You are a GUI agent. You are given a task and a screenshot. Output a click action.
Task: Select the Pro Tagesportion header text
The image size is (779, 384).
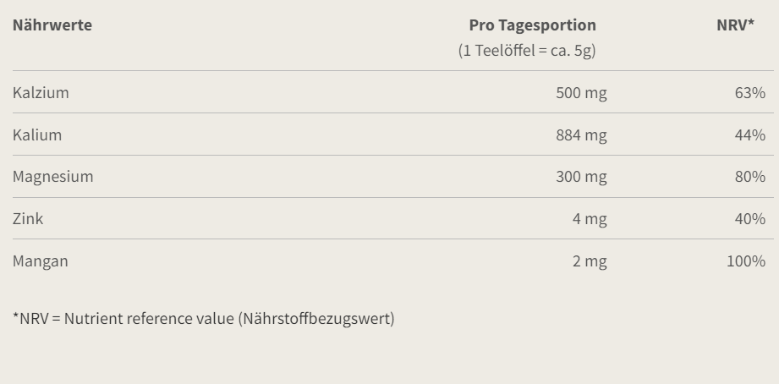click(x=533, y=25)
